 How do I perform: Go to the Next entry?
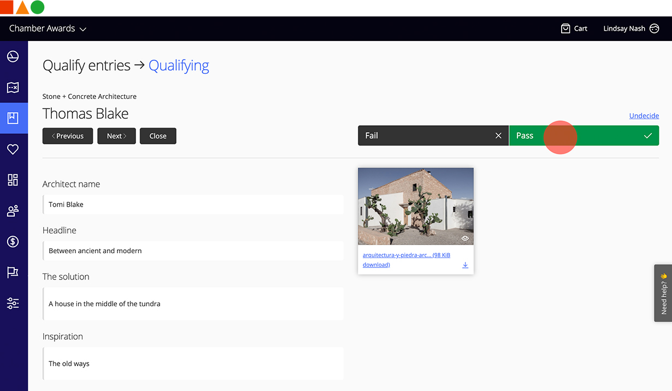click(x=116, y=136)
